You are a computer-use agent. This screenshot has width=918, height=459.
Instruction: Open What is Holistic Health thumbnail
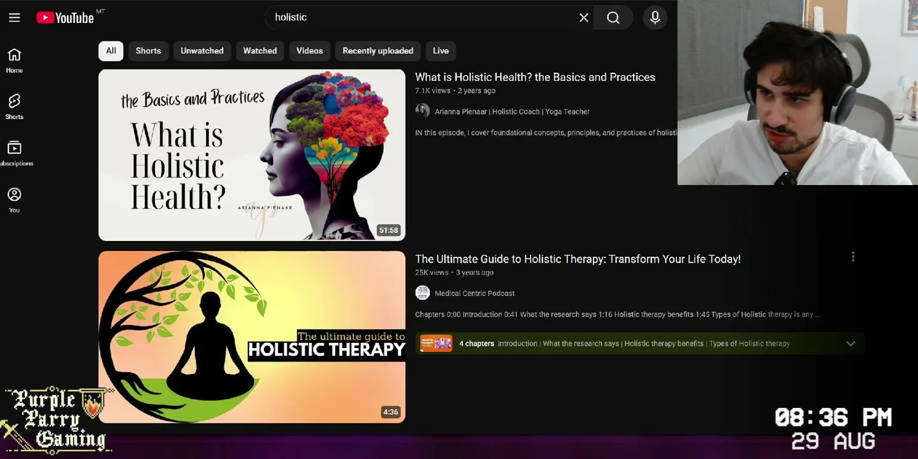click(x=252, y=155)
